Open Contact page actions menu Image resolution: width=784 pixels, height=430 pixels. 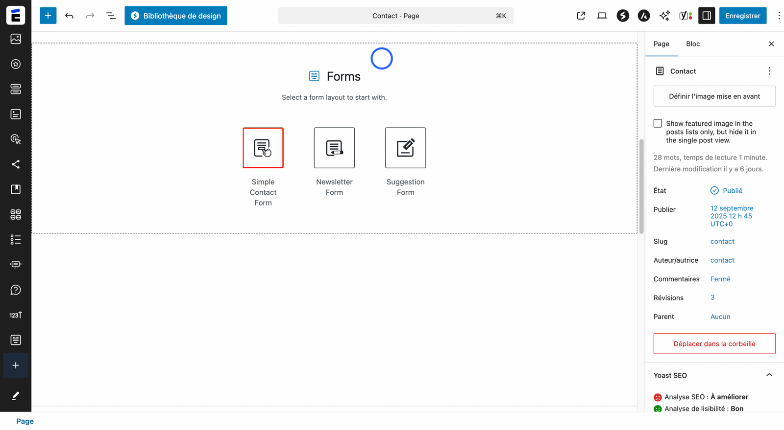(x=769, y=71)
